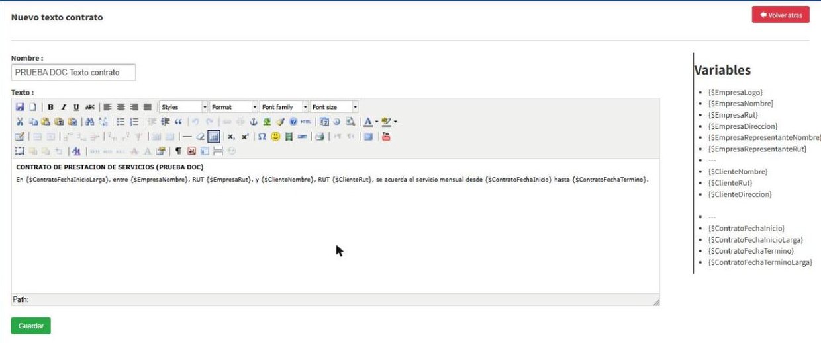Screen dimensions: 821x343
Task: Remove formatting with eraser icon
Action: (x=201, y=137)
